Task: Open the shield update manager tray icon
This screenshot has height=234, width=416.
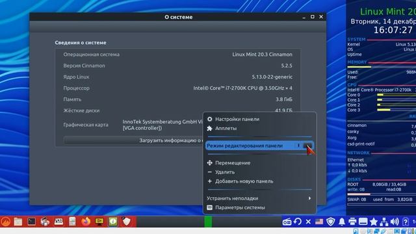Action: (331, 222)
